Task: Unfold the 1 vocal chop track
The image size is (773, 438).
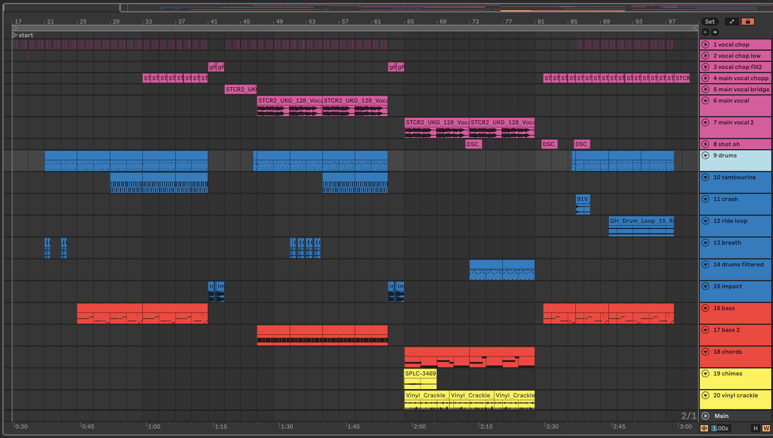Action: pyautogui.click(x=705, y=45)
